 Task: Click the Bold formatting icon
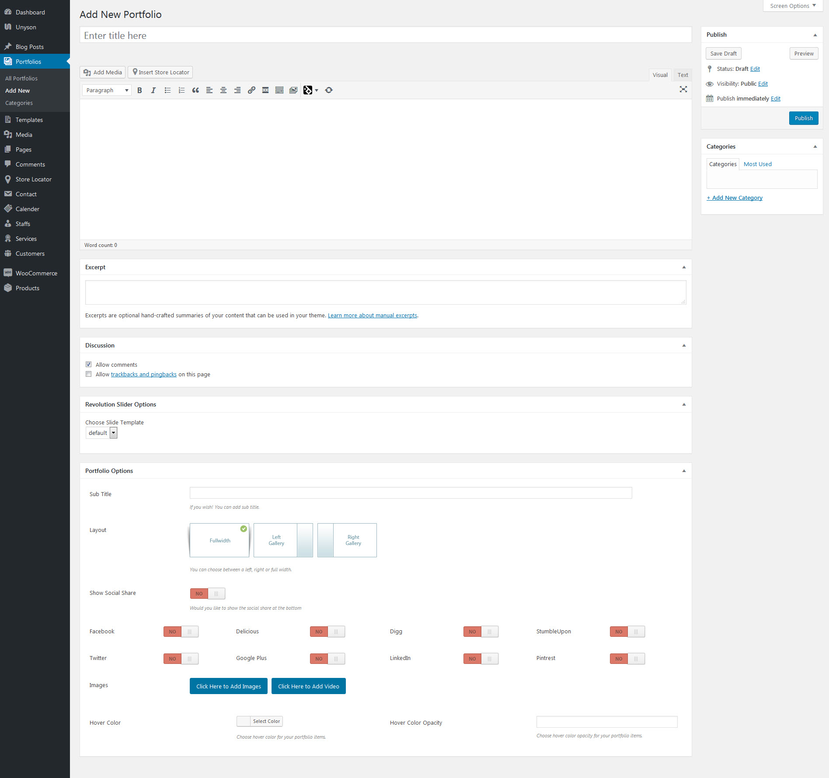click(139, 90)
